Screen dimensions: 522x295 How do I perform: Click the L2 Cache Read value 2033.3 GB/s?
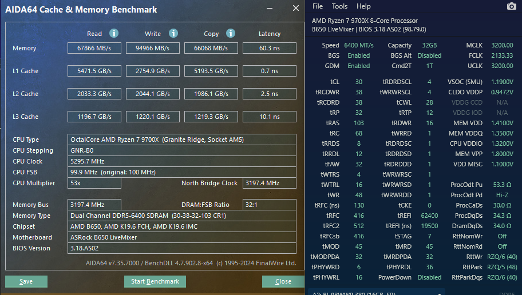(x=94, y=94)
